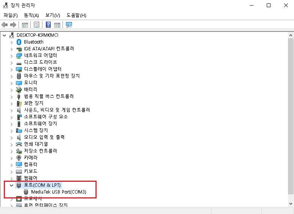Viewport: 294px width, 214px height.
Task: Expand the 디스플레이 어댑터 node
Action: [11, 69]
